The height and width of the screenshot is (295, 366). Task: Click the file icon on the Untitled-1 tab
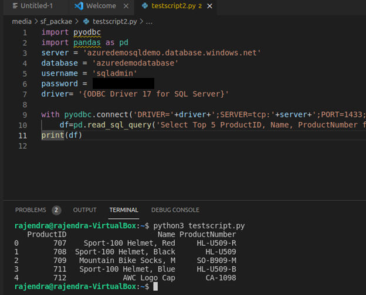[x=15, y=6]
